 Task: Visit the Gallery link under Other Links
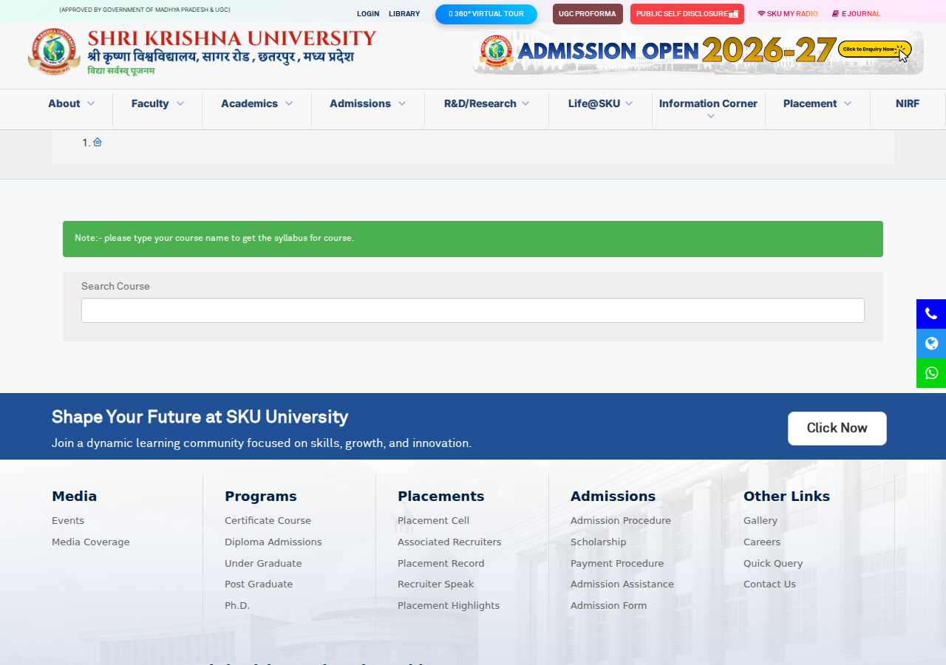(x=760, y=521)
